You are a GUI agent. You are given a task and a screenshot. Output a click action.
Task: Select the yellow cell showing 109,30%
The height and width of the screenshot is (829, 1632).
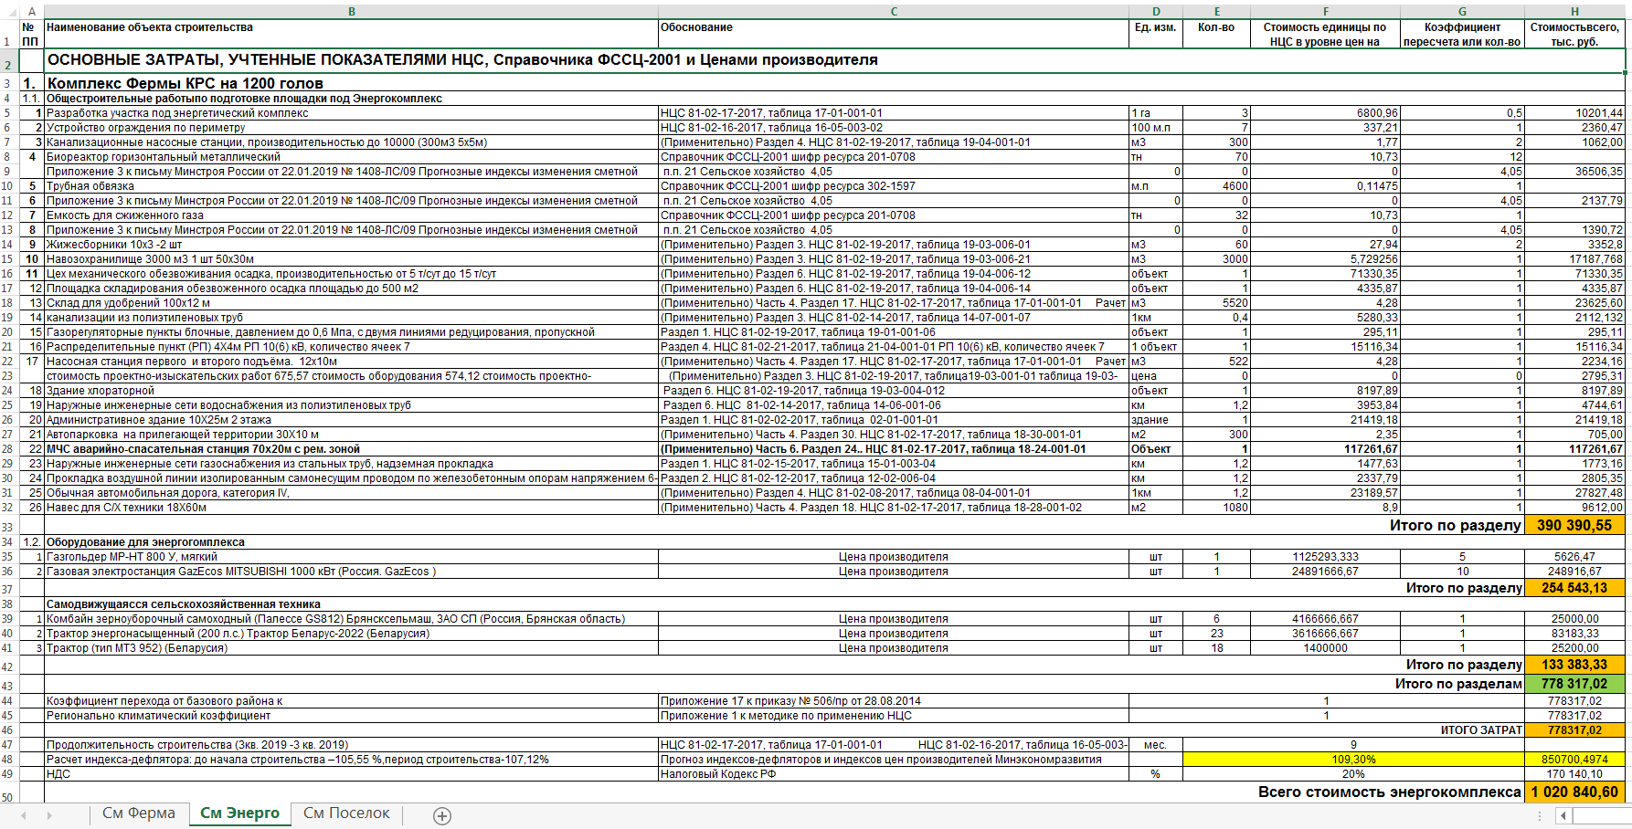[1352, 760]
